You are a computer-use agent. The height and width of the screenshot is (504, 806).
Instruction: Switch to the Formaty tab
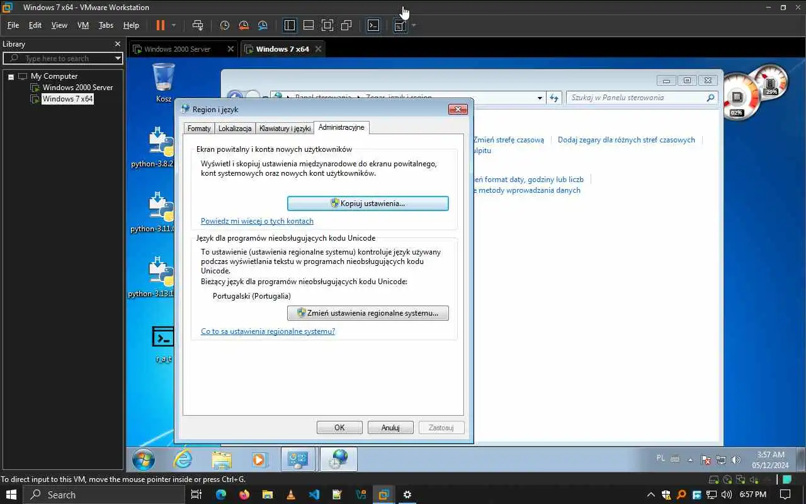coord(199,129)
